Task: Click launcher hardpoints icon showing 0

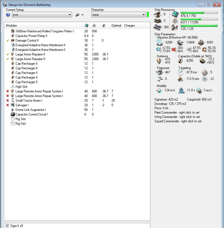Action: pyautogui.click(x=157, y=21)
